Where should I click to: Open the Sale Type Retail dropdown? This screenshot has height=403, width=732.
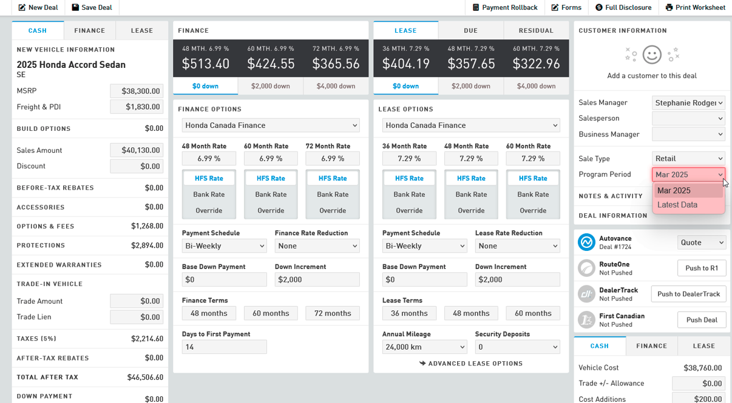click(x=689, y=159)
